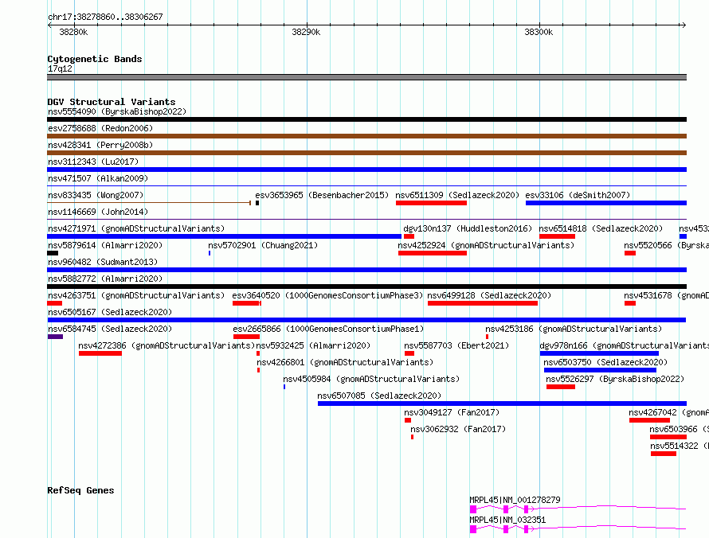
Task: Click the right arrow end of the ruler
Action: (684, 25)
